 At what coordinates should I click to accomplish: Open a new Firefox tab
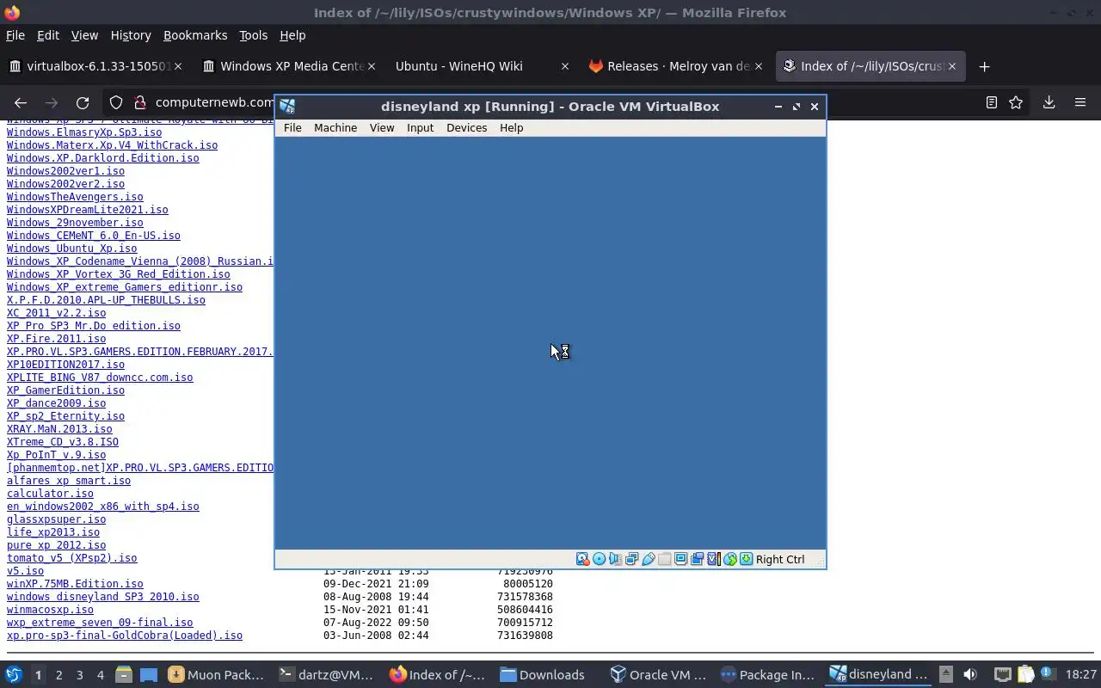point(984,66)
